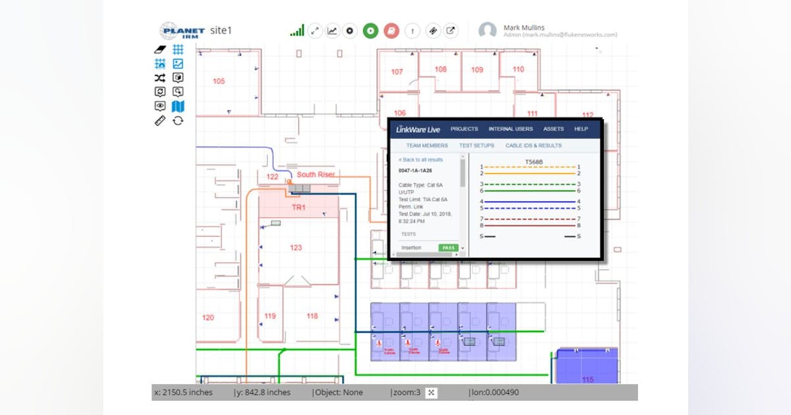Toggle the image marker icon
The height and width of the screenshot is (415, 791).
pyautogui.click(x=178, y=63)
